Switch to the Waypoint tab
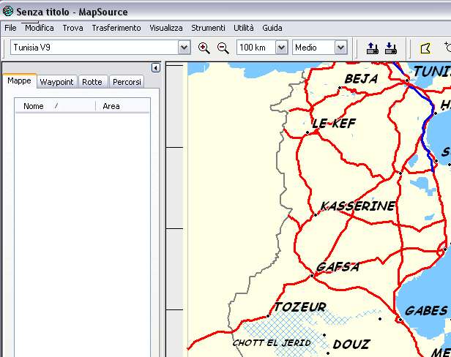This screenshot has height=357, width=451. [56, 82]
